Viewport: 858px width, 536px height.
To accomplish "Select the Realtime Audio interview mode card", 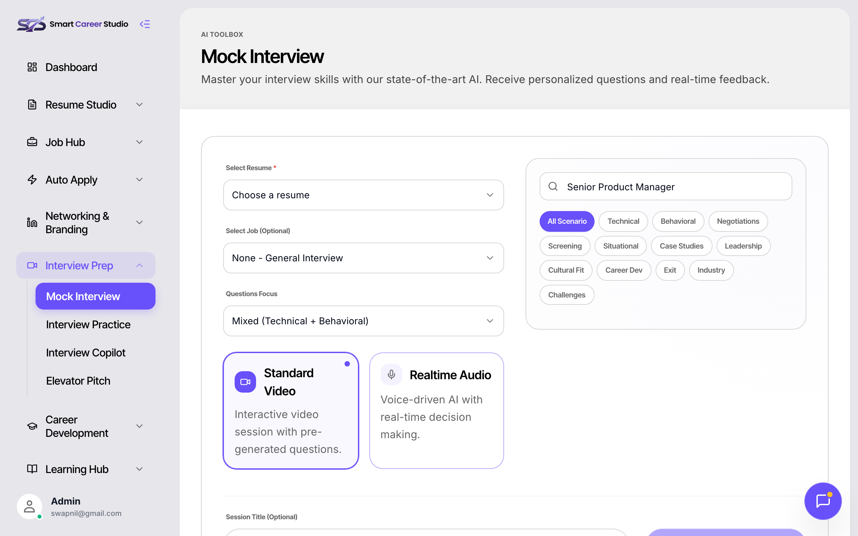I will (436, 410).
